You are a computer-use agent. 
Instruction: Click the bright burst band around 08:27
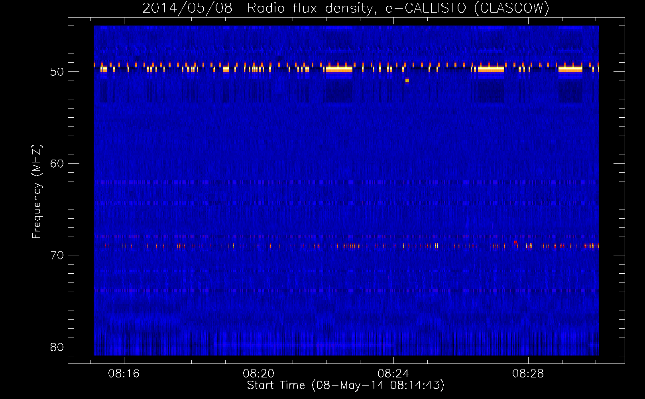pyautogui.click(x=491, y=69)
